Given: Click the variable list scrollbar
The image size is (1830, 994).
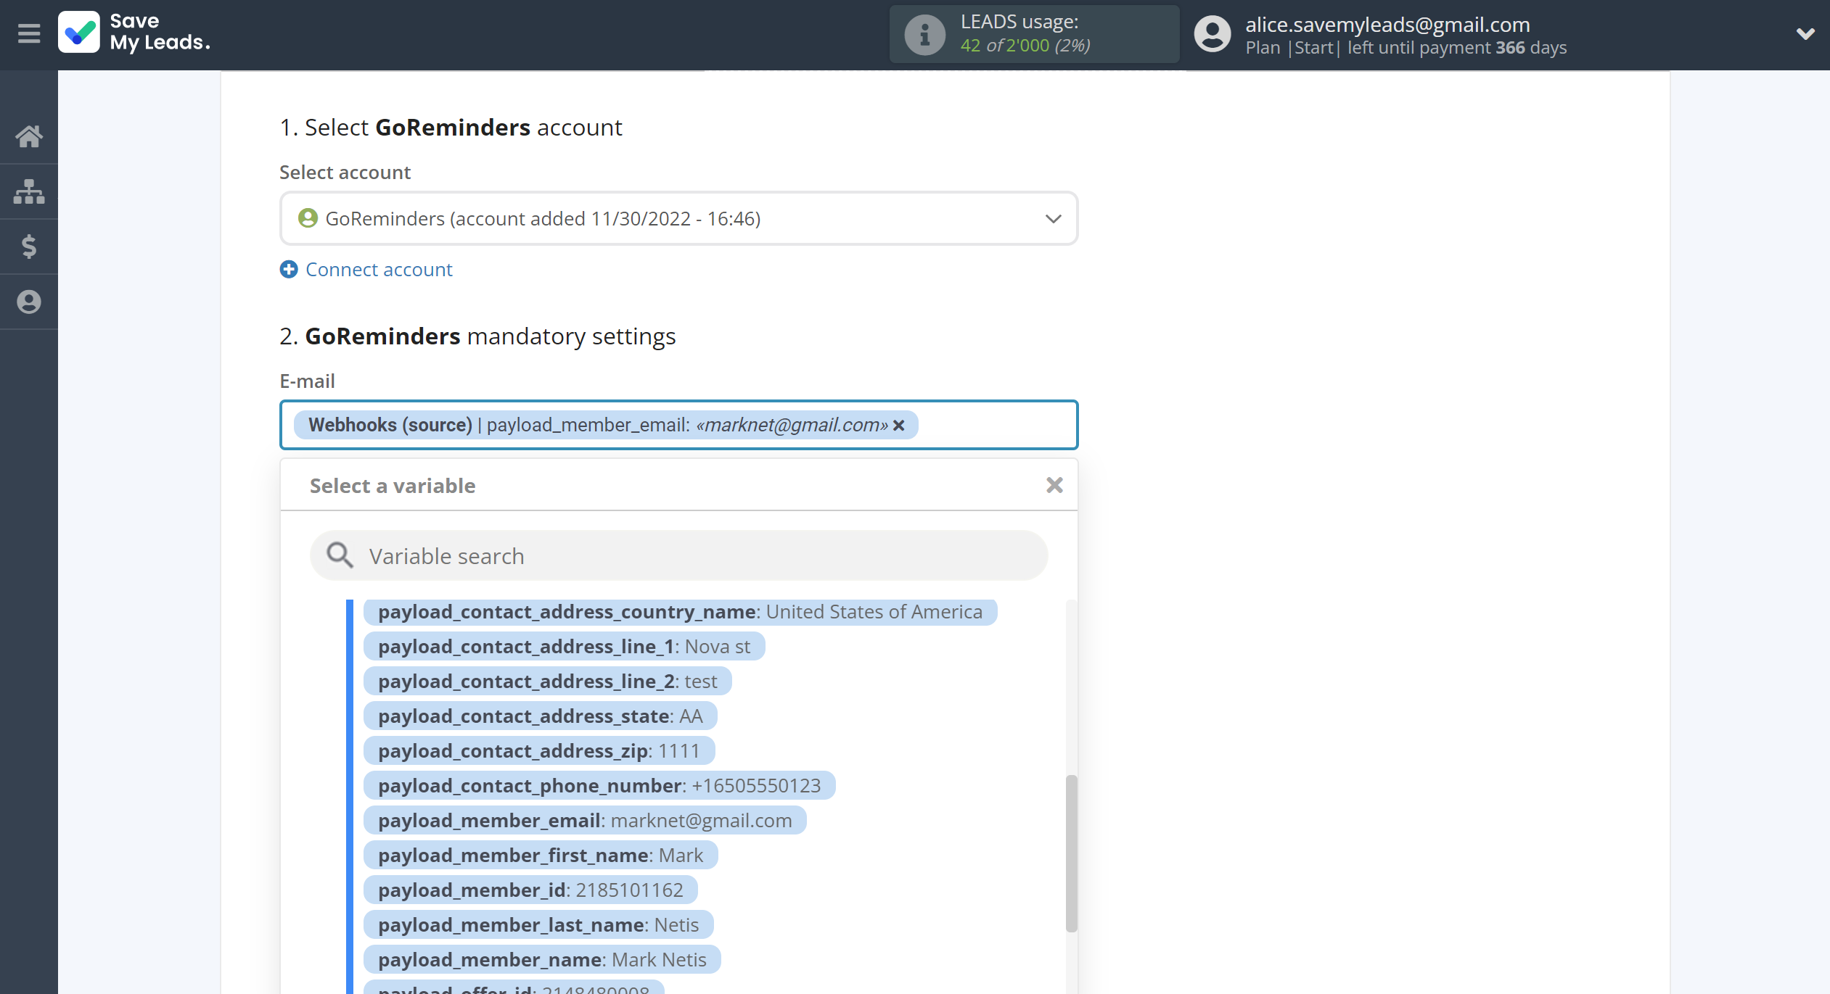Looking at the screenshot, I should (1071, 853).
